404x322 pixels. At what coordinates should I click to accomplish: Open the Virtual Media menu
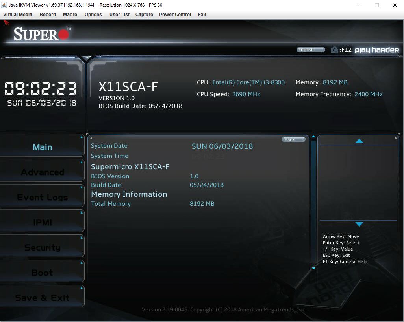click(17, 15)
